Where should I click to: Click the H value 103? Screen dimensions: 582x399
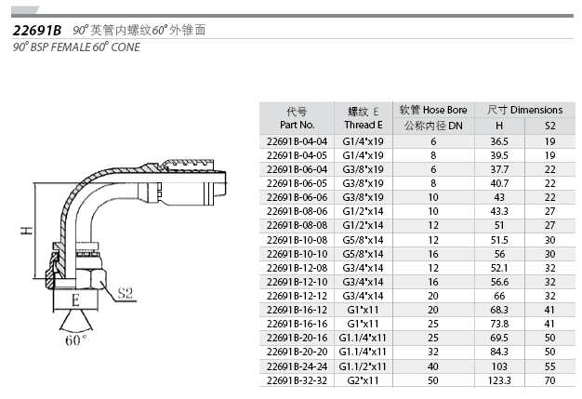(499, 366)
